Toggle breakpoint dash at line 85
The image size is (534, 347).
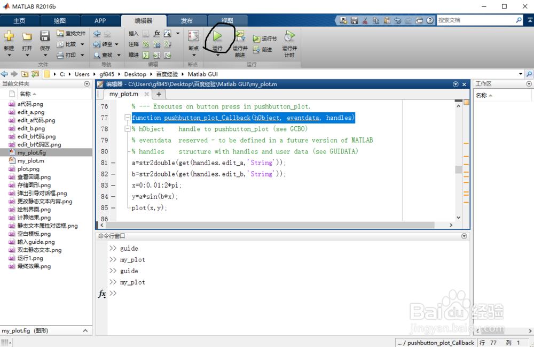[113, 208]
